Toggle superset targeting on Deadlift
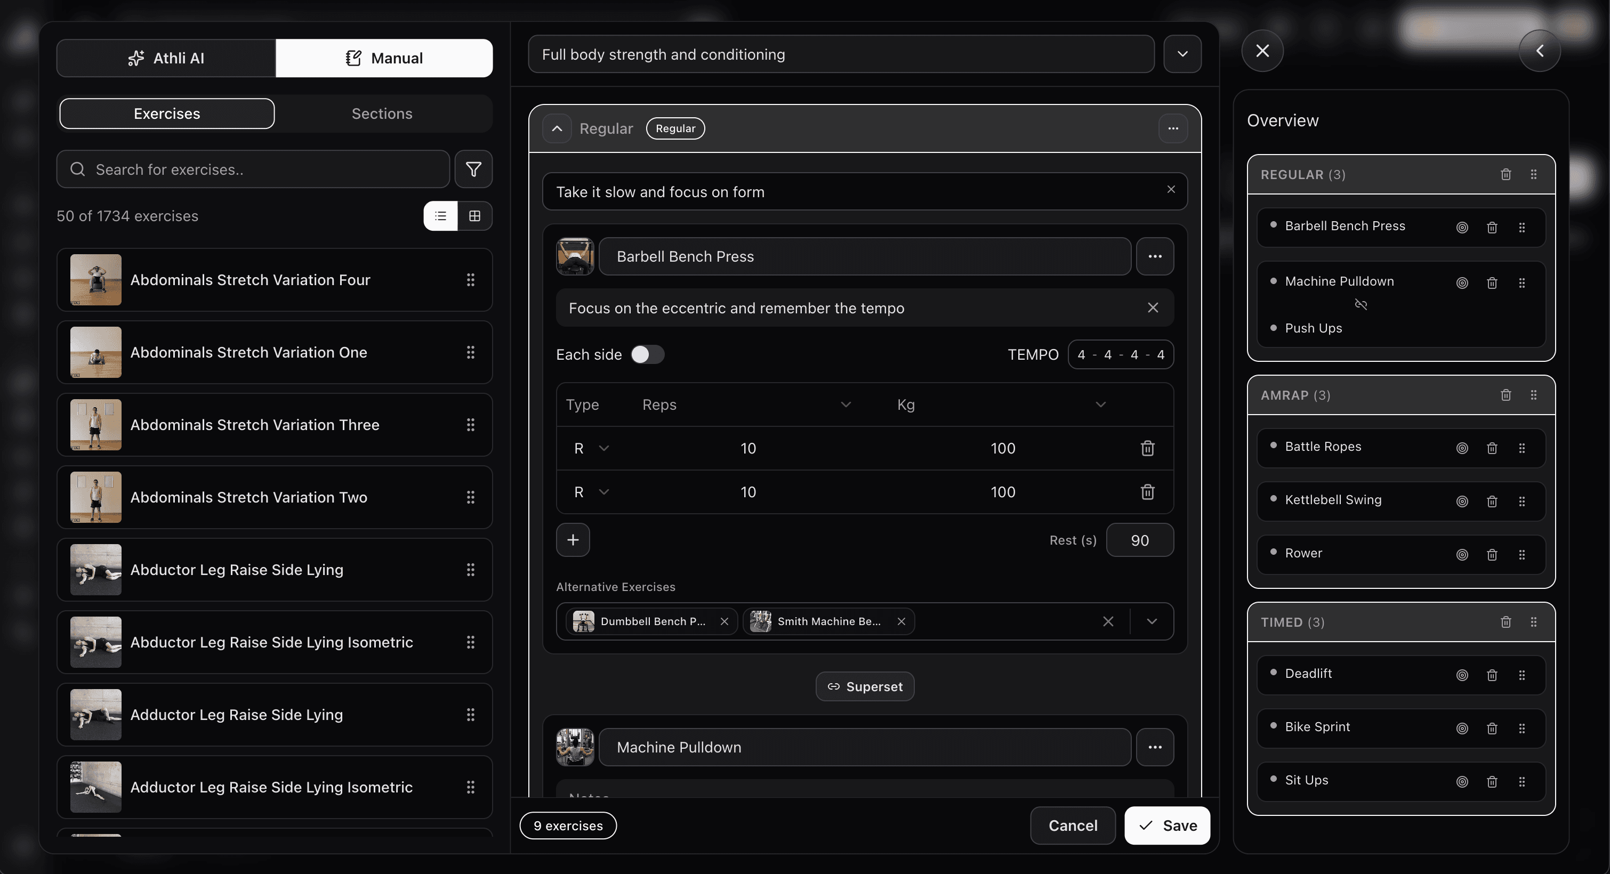 [x=1461, y=675]
